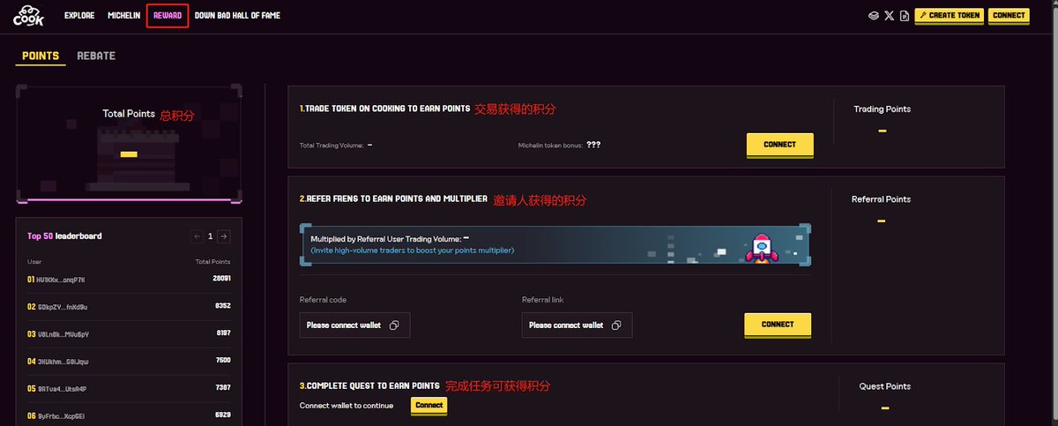
Task: Open the document file icon in header
Action: point(904,16)
